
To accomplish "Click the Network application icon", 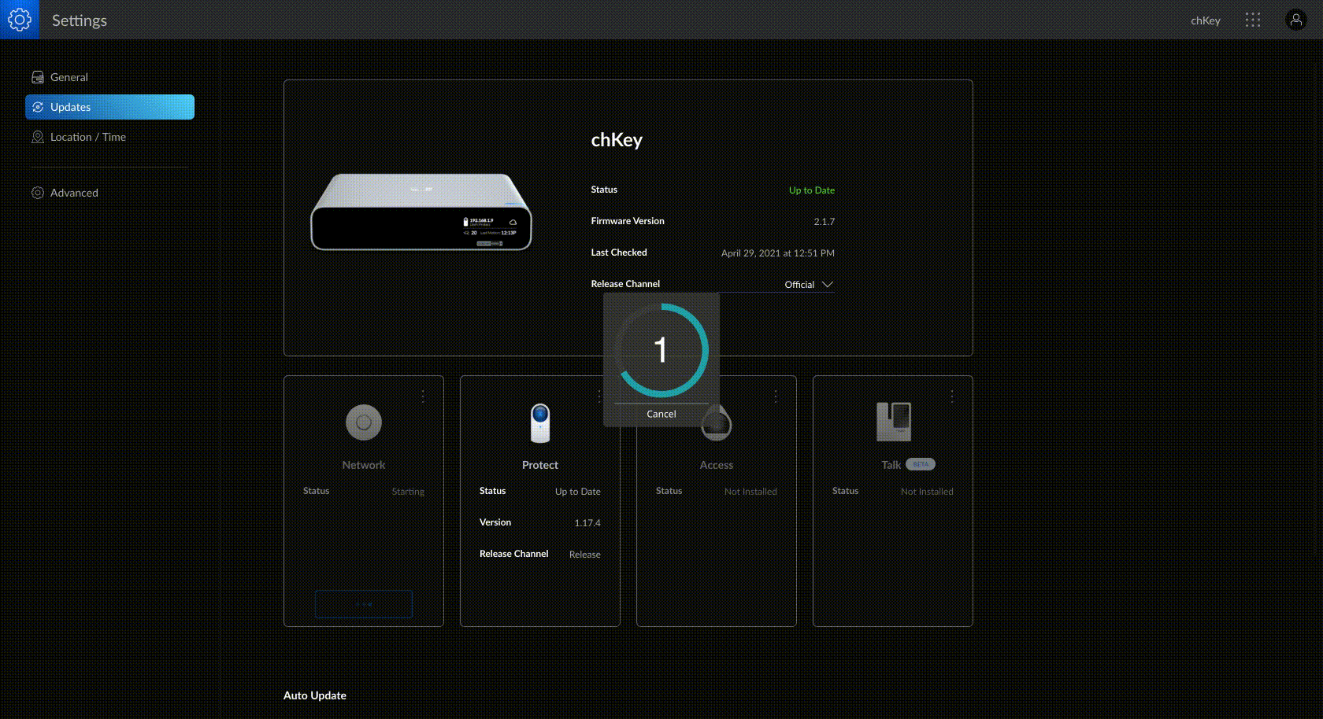I will point(364,422).
